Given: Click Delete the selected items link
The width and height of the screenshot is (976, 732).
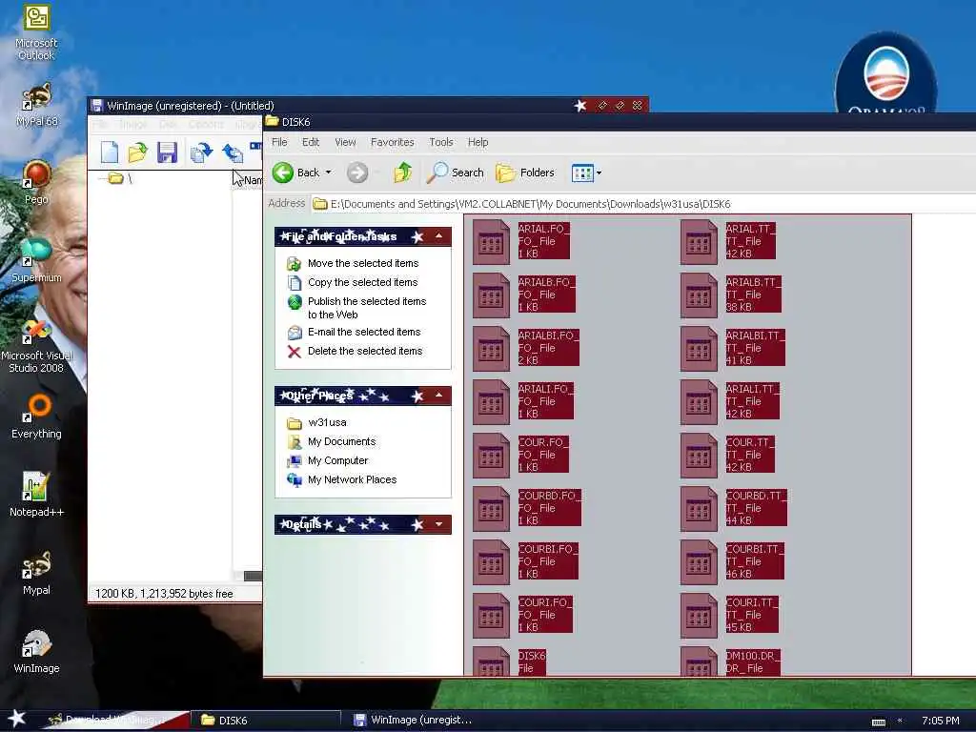Looking at the screenshot, I should (365, 351).
